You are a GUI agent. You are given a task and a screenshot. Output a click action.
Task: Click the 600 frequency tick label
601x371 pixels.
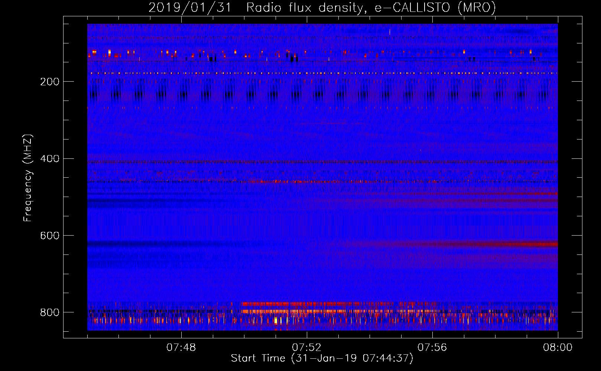[50, 236]
